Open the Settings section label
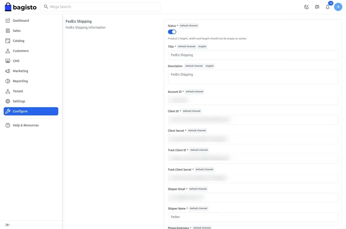This screenshot has width=346, height=229. [19, 101]
